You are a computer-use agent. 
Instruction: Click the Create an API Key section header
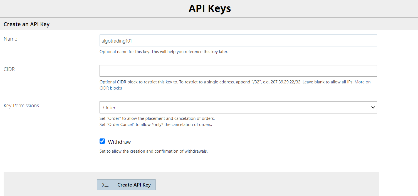tap(26, 24)
